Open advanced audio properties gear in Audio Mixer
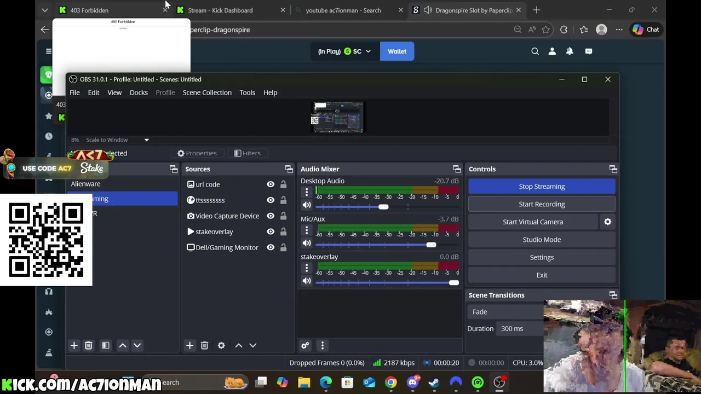This screenshot has height=394, width=701. 305,345
